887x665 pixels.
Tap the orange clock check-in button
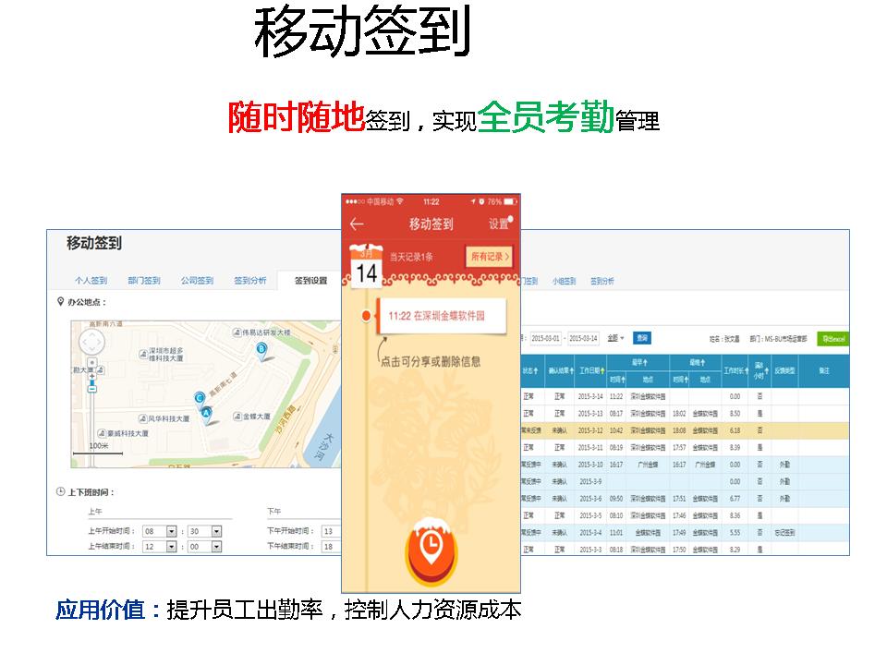click(x=431, y=552)
